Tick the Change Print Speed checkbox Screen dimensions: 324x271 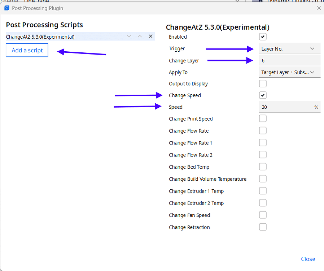pyautogui.click(x=263, y=119)
